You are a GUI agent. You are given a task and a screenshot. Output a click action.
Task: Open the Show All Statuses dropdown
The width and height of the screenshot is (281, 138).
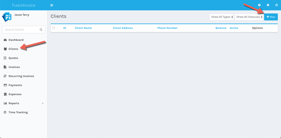point(249,17)
